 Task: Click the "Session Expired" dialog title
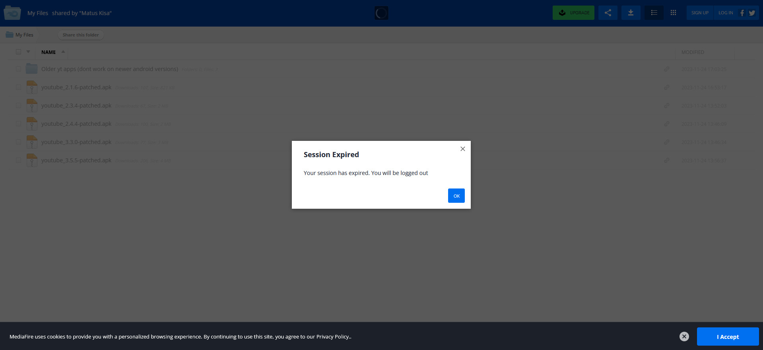[x=331, y=155]
